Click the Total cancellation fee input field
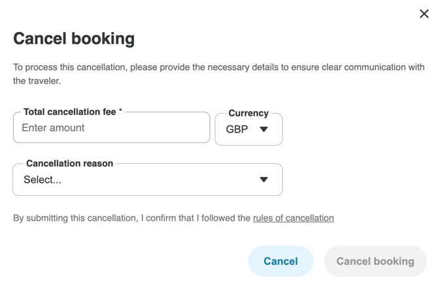This screenshot has width=438, height=288. [x=111, y=128]
